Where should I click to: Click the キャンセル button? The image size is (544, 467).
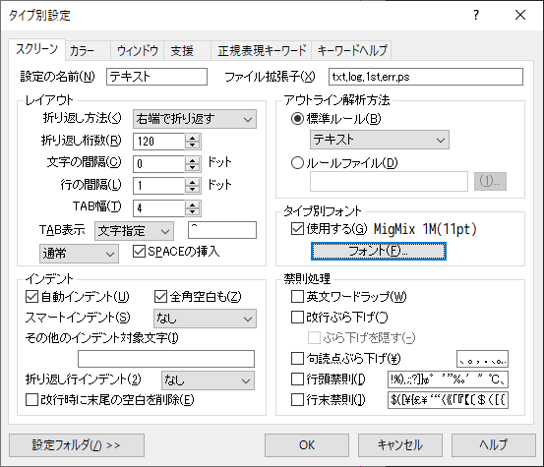click(400, 445)
